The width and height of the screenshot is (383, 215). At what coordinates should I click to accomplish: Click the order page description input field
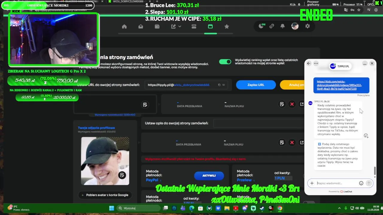pos(259,123)
